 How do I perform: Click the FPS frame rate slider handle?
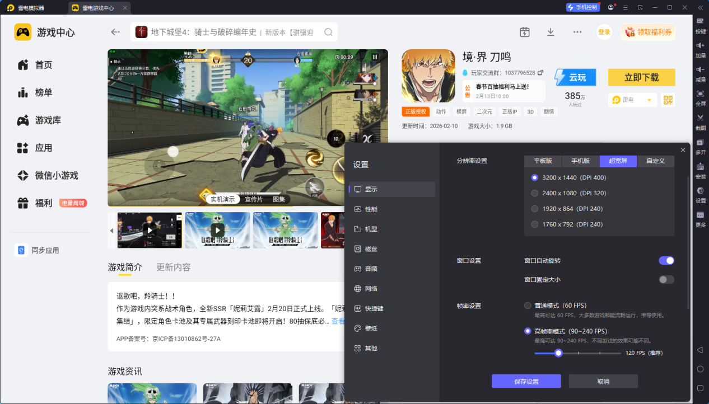[x=558, y=353]
